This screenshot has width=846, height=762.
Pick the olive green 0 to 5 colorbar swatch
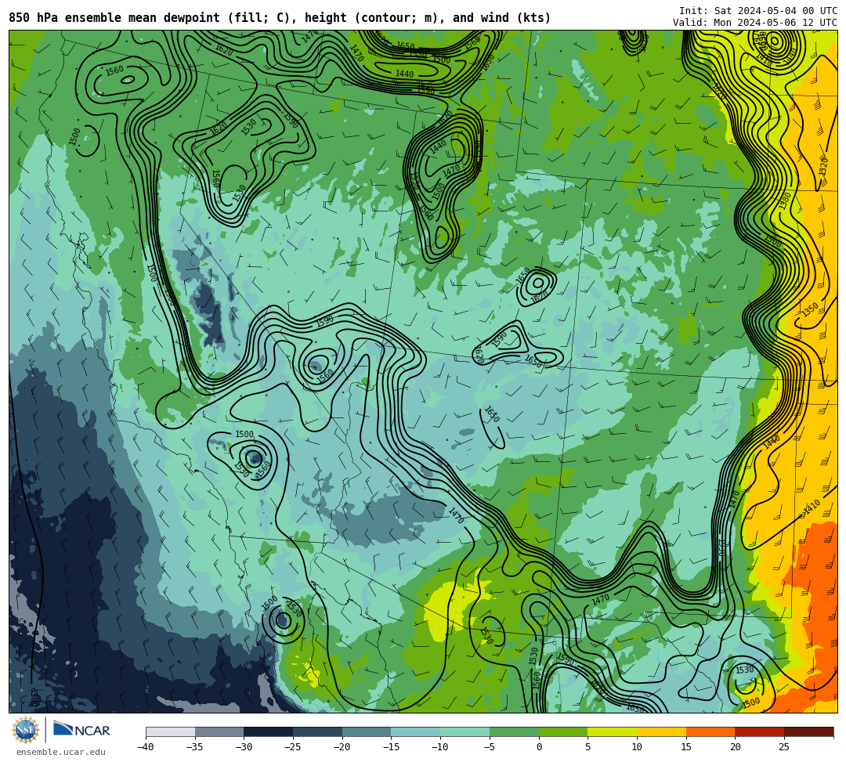coord(563,731)
